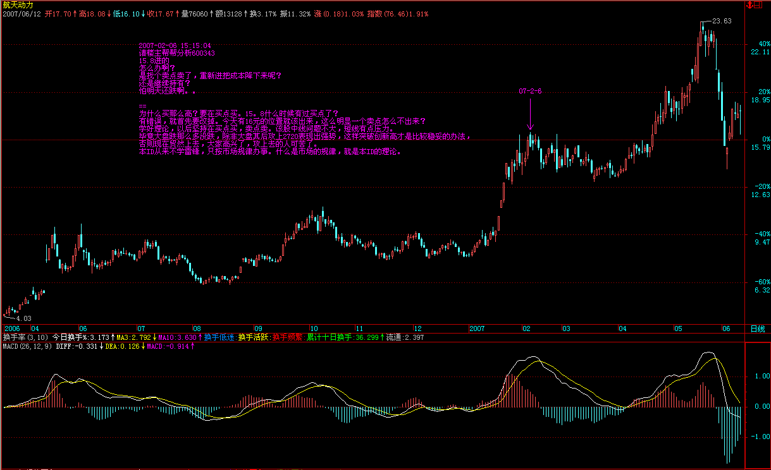Click the 23.63 peak price label

(722, 21)
